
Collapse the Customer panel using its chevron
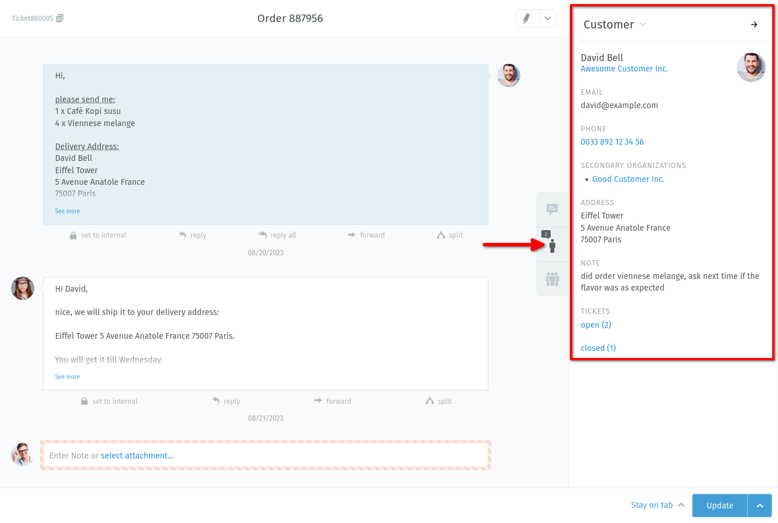click(x=642, y=25)
